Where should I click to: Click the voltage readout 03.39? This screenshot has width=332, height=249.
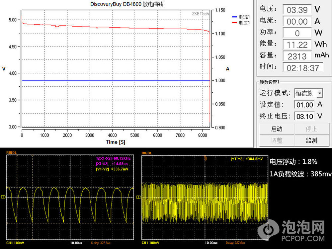(297, 10)
